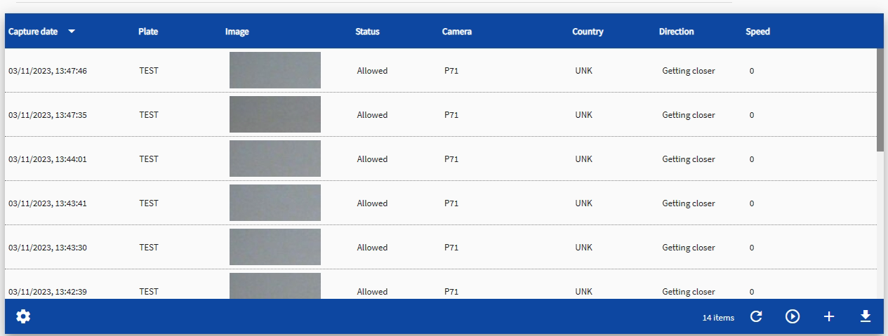Download the capture list
Image resolution: width=888 pixels, height=336 pixels.
pos(866,317)
